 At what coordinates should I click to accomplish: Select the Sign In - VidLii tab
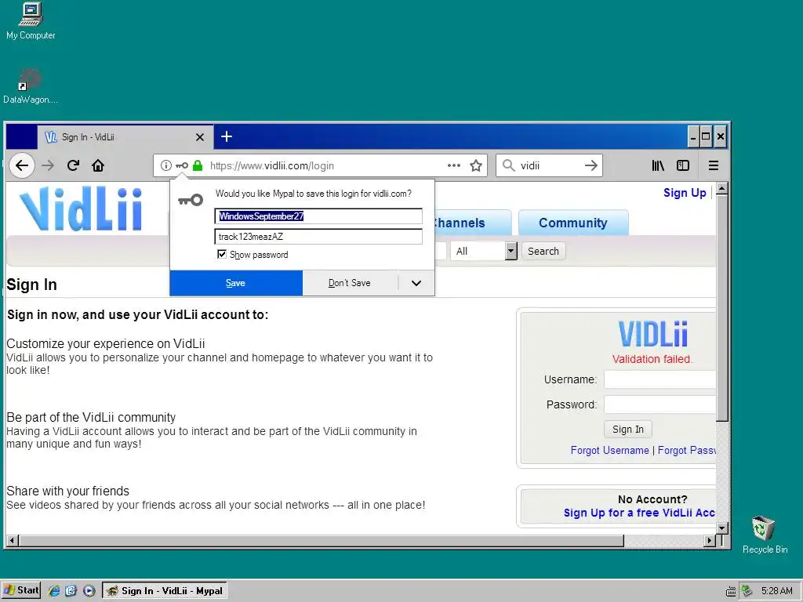pyautogui.click(x=125, y=137)
